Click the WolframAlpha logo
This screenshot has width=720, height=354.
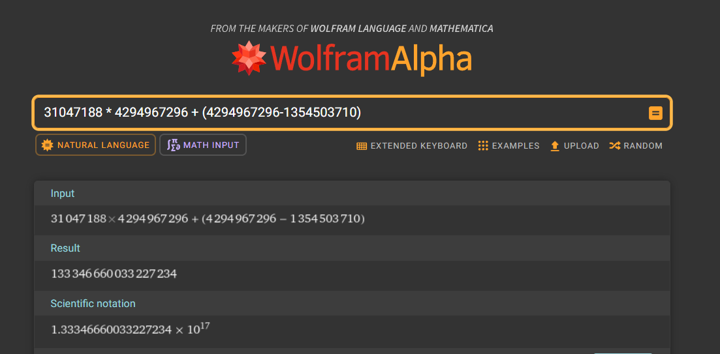(x=351, y=58)
